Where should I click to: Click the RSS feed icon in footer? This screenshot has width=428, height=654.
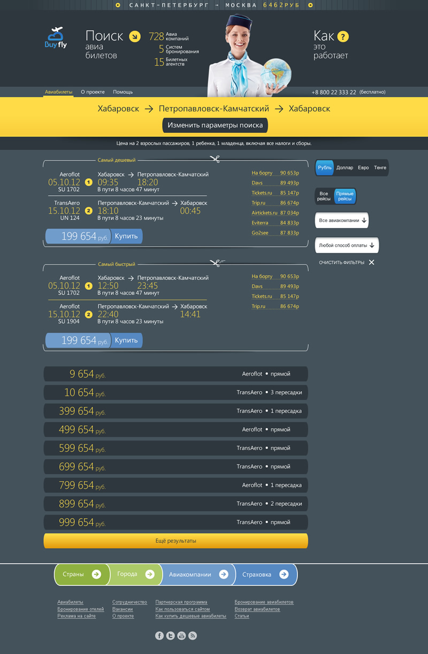(193, 635)
